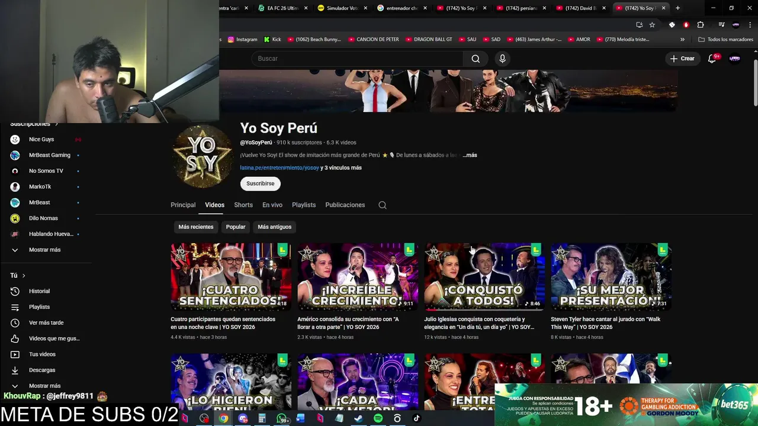The image size is (758, 426).
Task: Open the Shorts channel tab
Action: pos(243,205)
